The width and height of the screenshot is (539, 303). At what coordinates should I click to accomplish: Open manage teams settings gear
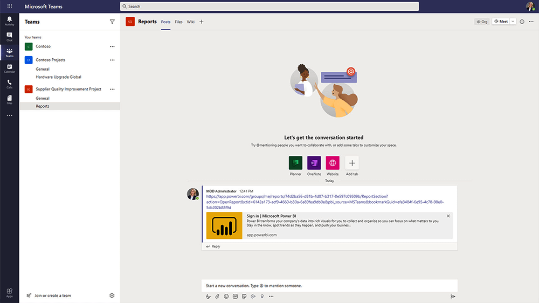(112, 295)
